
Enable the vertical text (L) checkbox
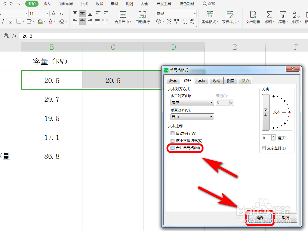[x=263, y=148]
